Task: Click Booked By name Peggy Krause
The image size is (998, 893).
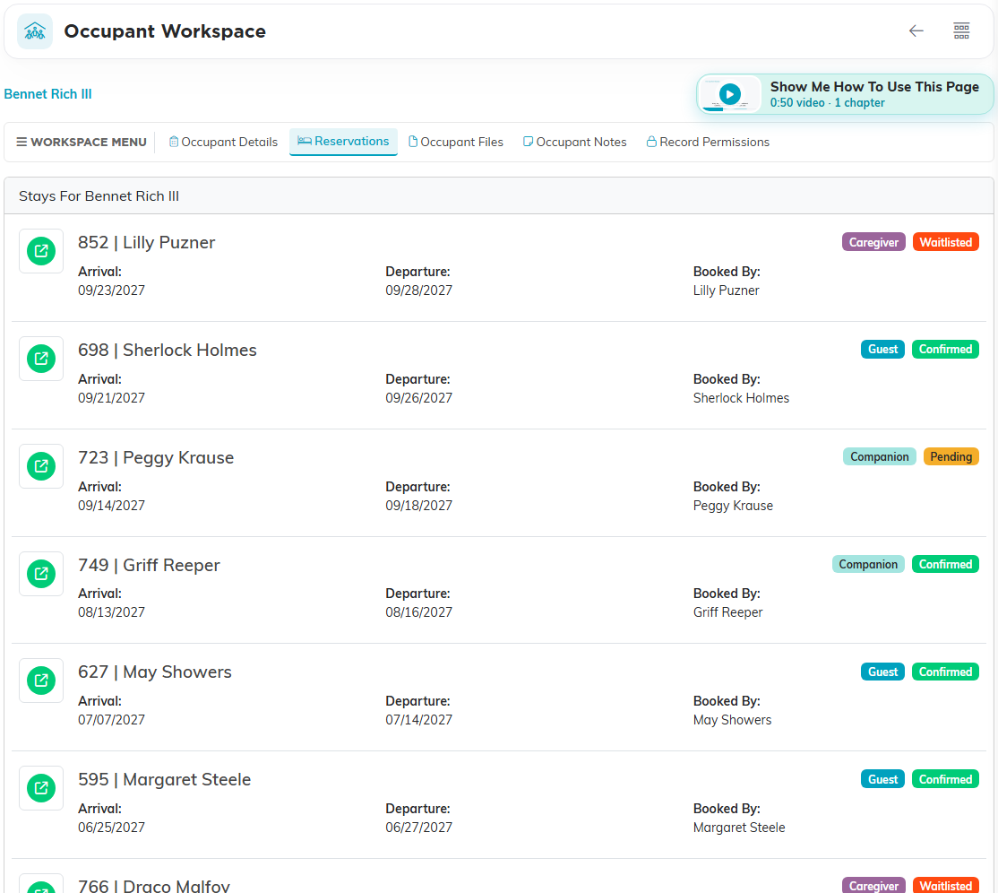Action: point(733,506)
